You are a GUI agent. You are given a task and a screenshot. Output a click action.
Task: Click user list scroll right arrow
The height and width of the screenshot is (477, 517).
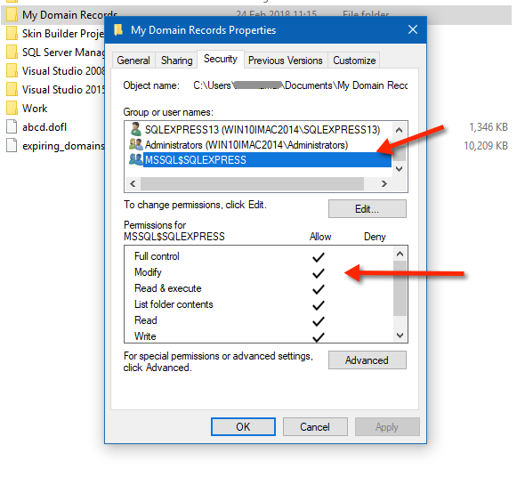384,183
